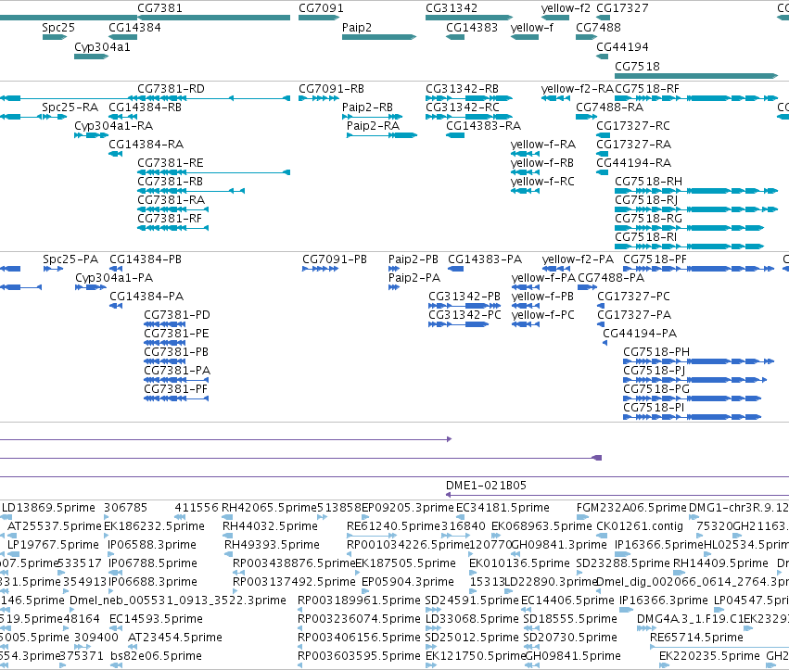Screen dimensions: 789x670
Task: Click the teal Paip2 gene arrow bar
Action: pos(379,37)
